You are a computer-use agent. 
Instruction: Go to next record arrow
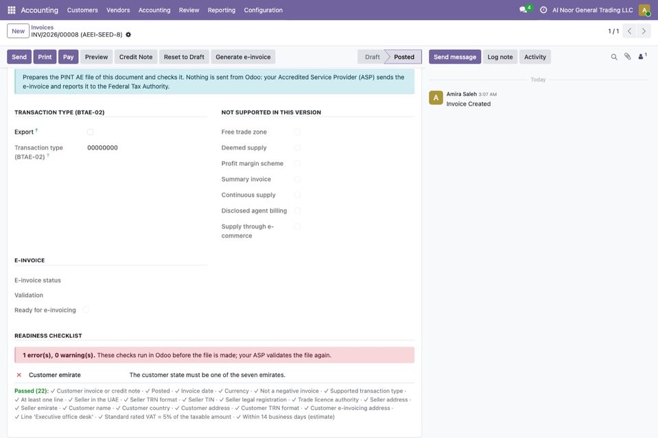tap(644, 31)
